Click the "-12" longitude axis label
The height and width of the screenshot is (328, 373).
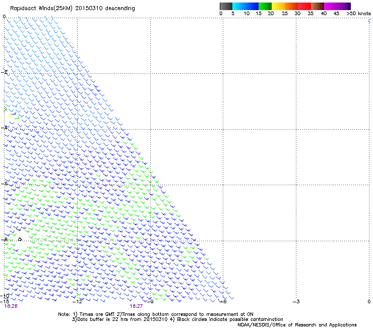pos(77,302)
